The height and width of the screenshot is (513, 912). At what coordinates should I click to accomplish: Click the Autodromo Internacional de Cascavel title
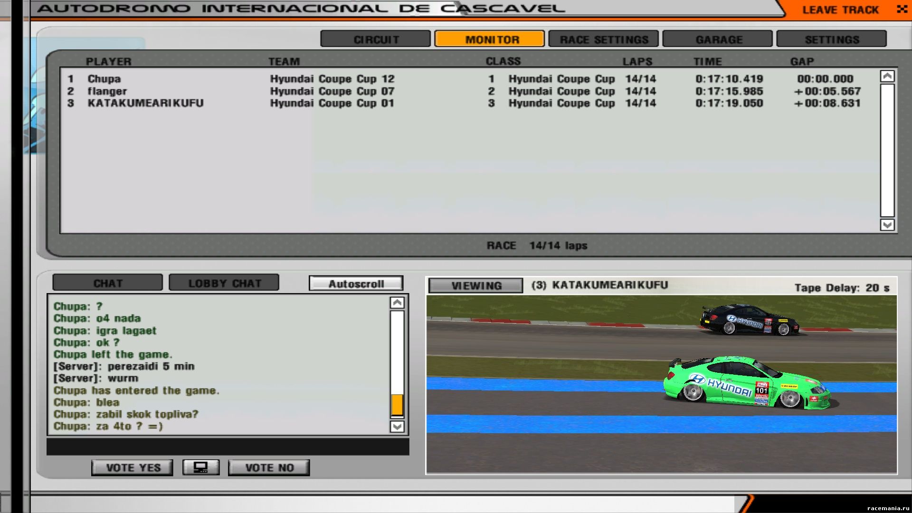coord(301,9)
